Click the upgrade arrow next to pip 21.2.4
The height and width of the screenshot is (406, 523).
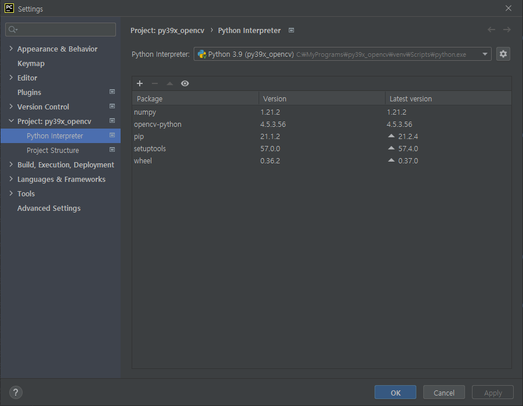pos(391,136)
